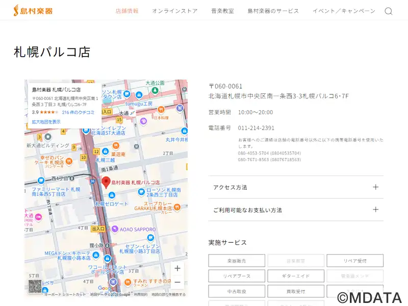408x306 pixels.
Task: Click the 新大通ビルディング gray marker
Action: pos(48,137)
